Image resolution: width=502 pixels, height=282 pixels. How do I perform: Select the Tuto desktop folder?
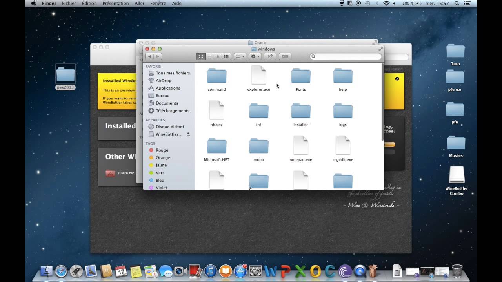pyautogui.click(x=455, y=54)
